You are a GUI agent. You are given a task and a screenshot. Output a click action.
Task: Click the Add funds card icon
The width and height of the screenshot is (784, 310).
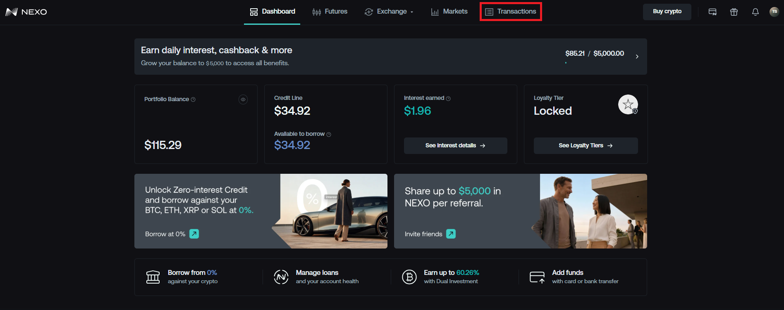point(538,277)
